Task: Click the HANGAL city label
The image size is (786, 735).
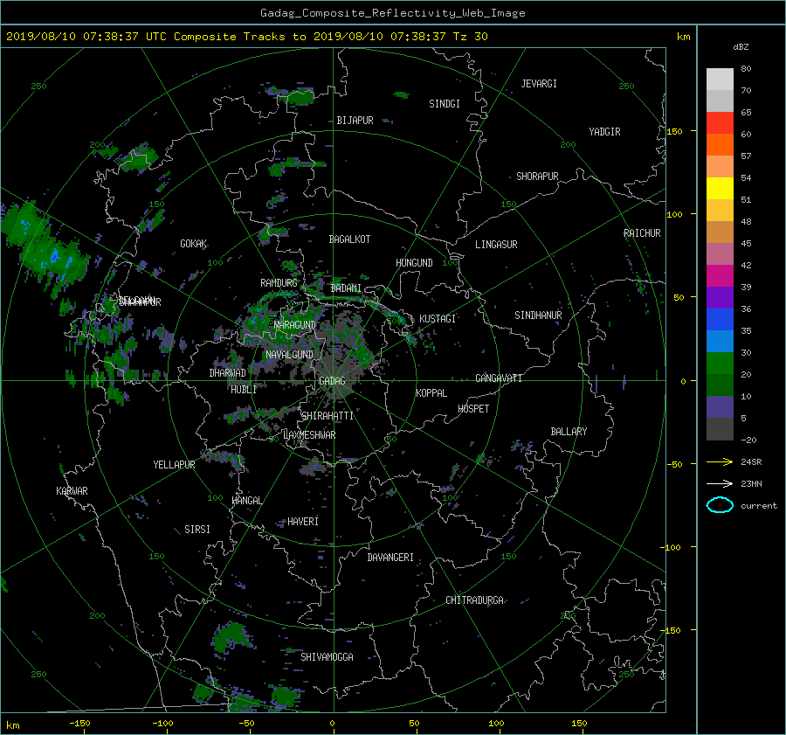Action: [x=246, y=501]
